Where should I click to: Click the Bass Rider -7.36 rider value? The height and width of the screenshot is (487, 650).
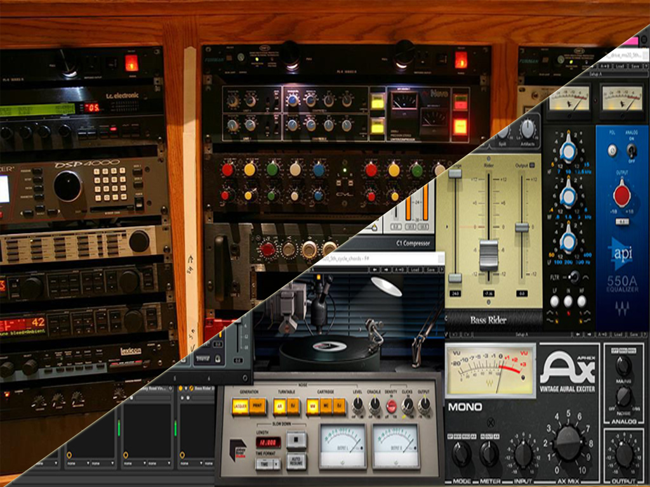(488, 293)
